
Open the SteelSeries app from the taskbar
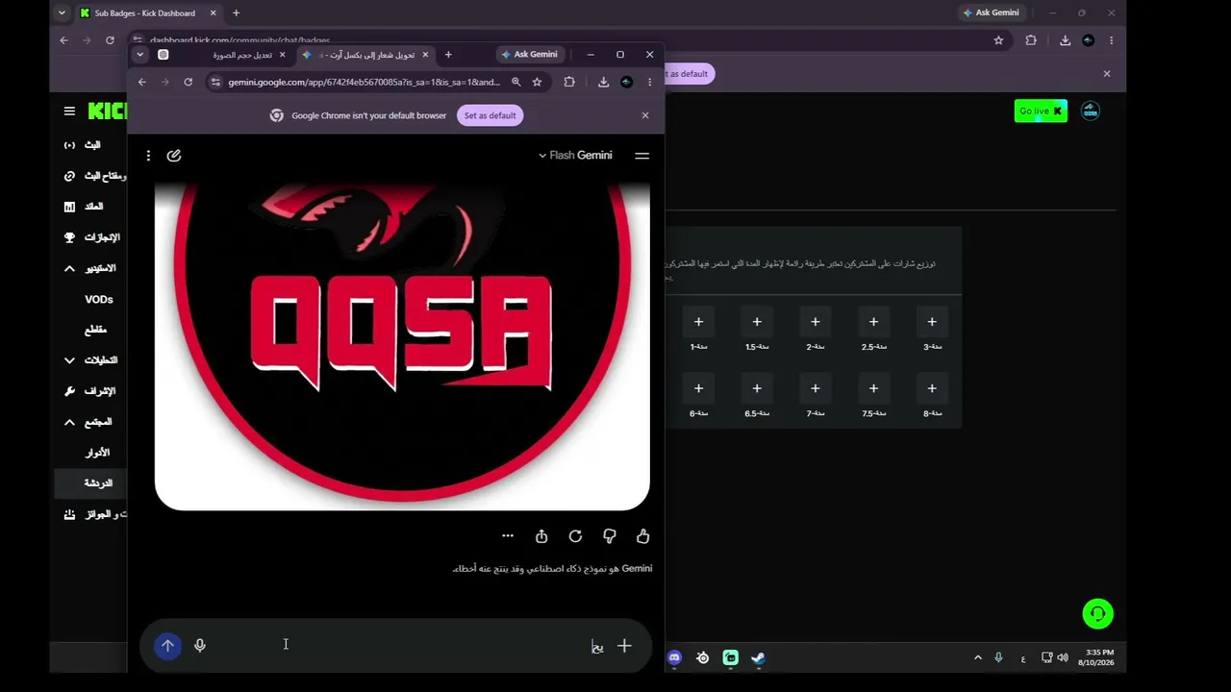click(703, 658)
